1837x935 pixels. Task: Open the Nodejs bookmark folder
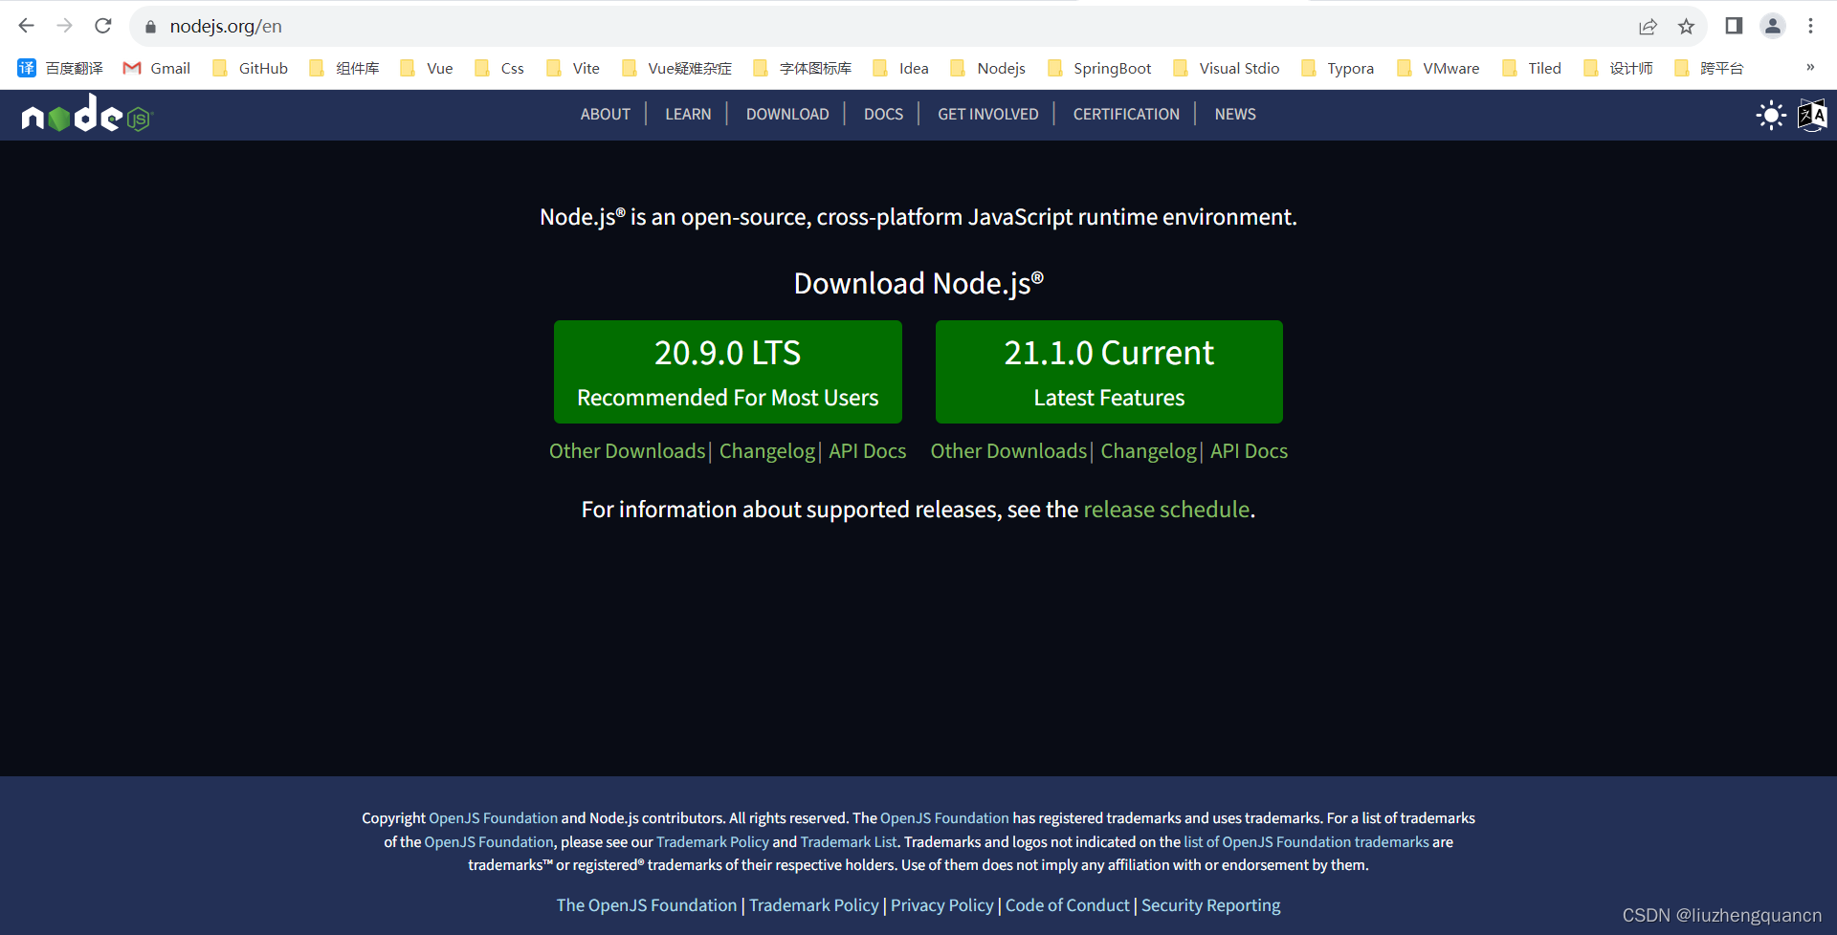click(x=987, y=68)
